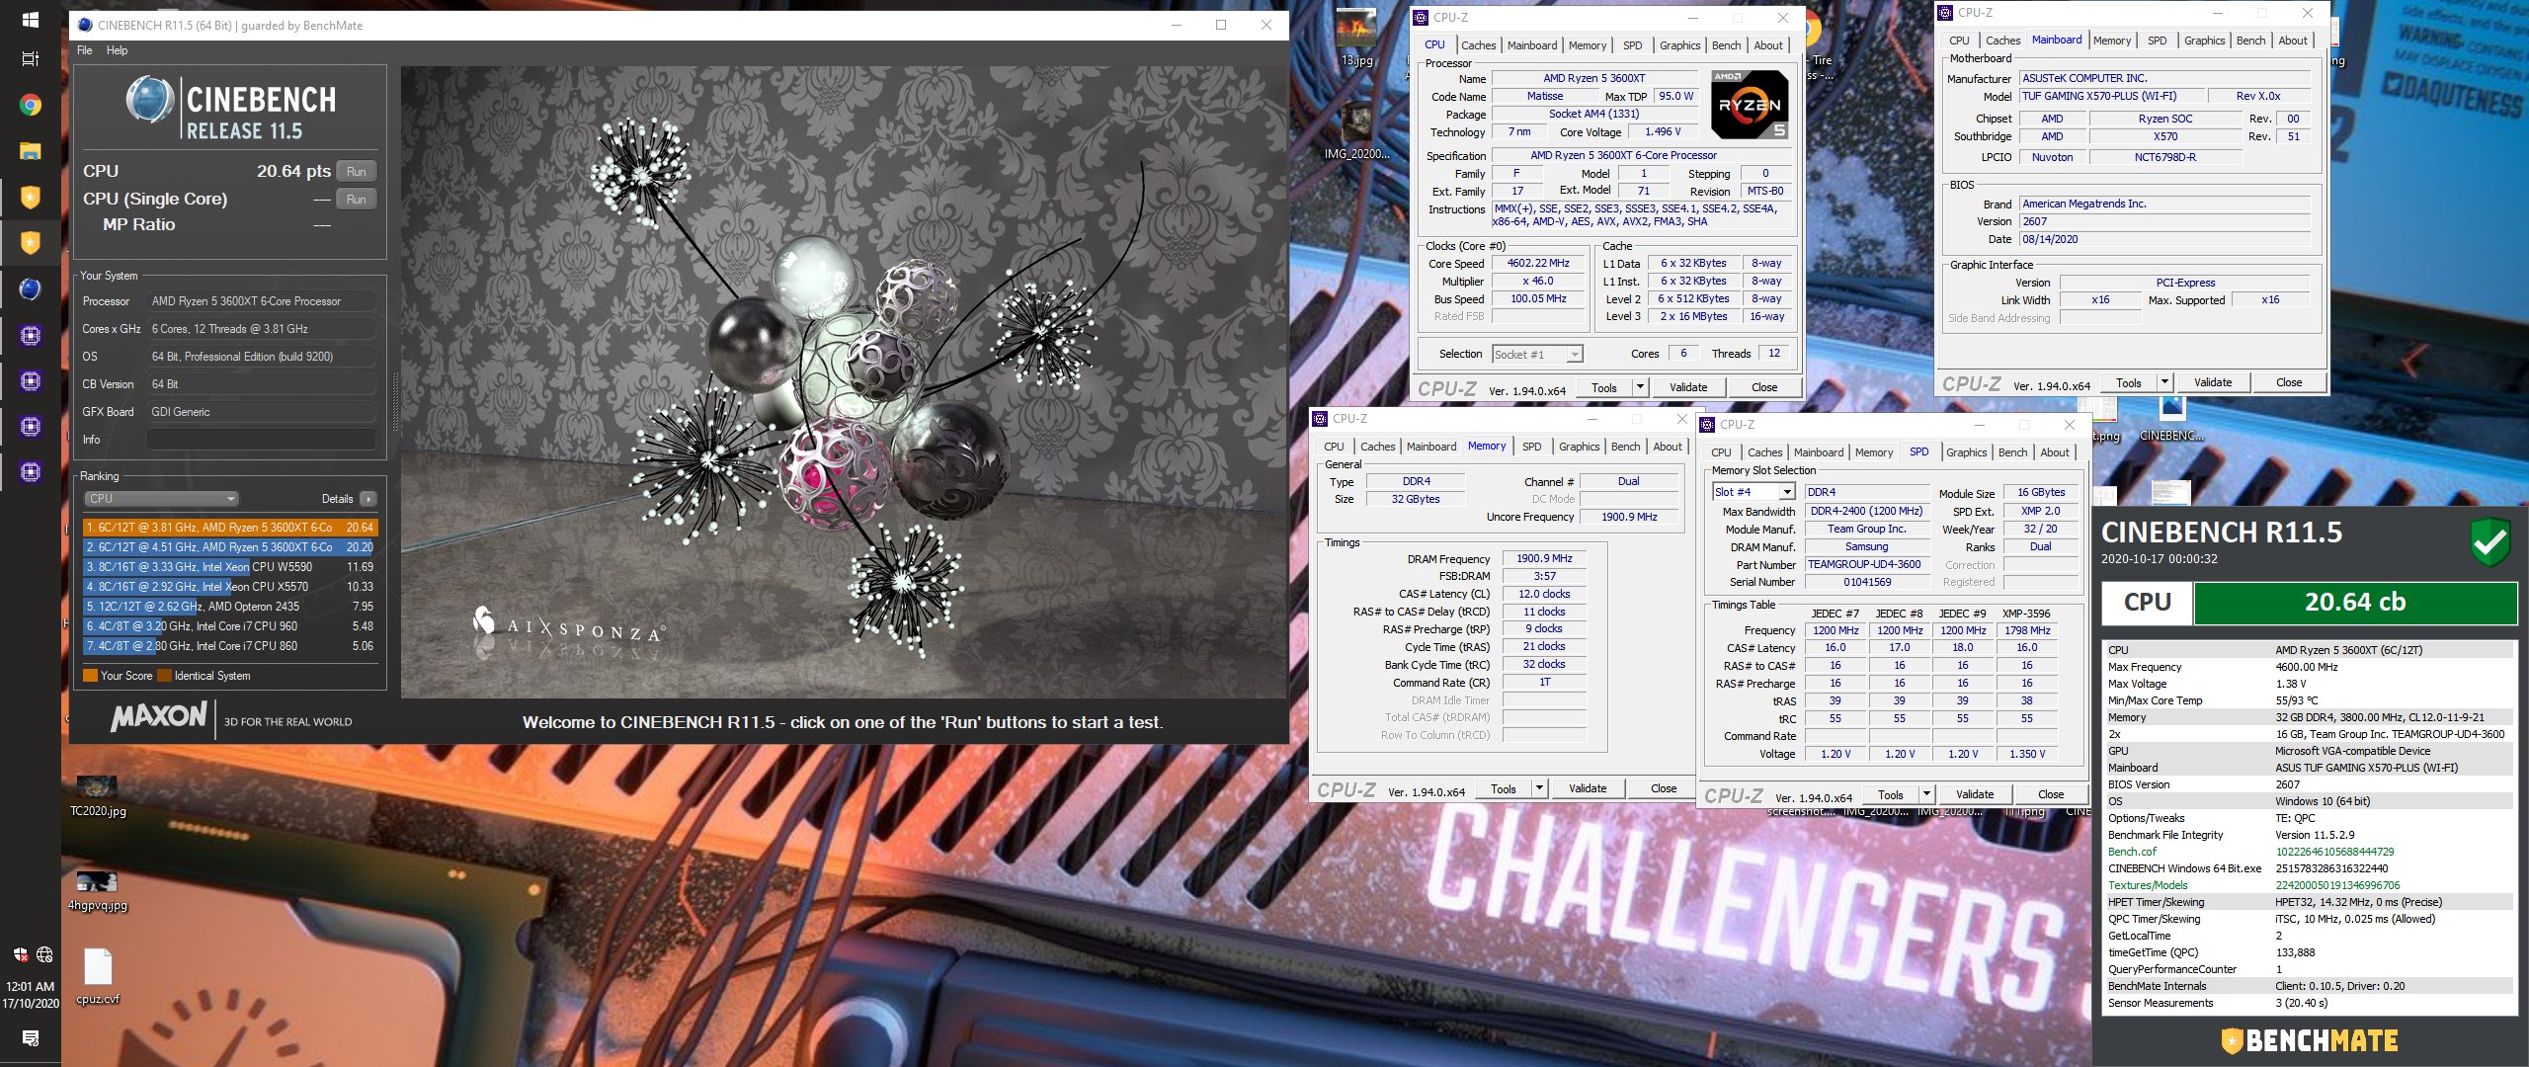This screenshot has width=2529, height=1067.
Task: Click the network globe tray icon
Action: [x=44, y=954]
